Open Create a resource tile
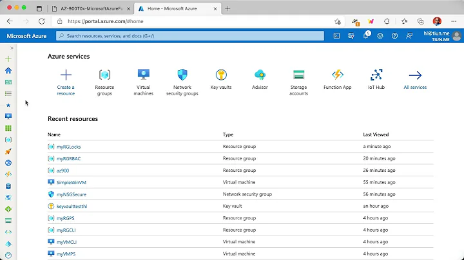Image resolution: width=464 pixels, height=260 pixels. 66,82
